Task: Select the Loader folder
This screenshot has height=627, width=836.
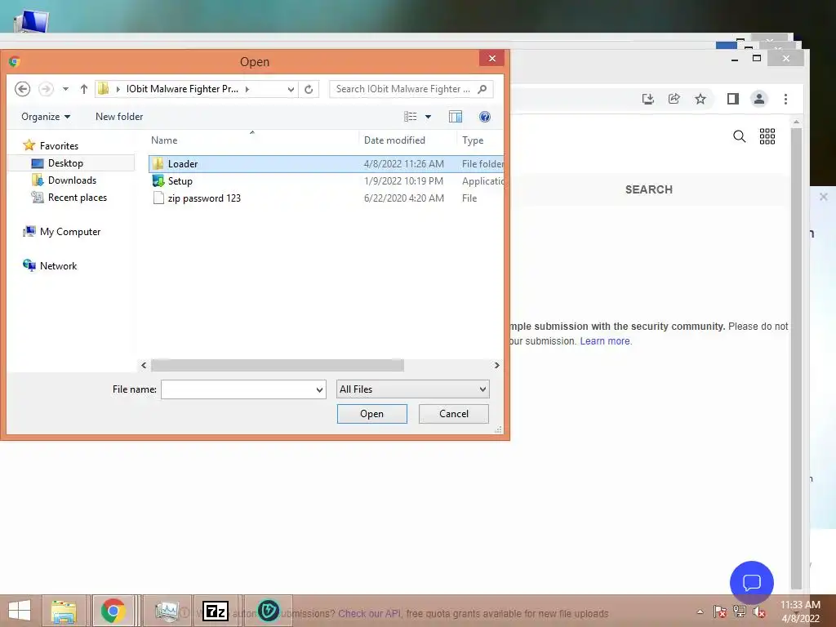Action: (x=326, y=163)
